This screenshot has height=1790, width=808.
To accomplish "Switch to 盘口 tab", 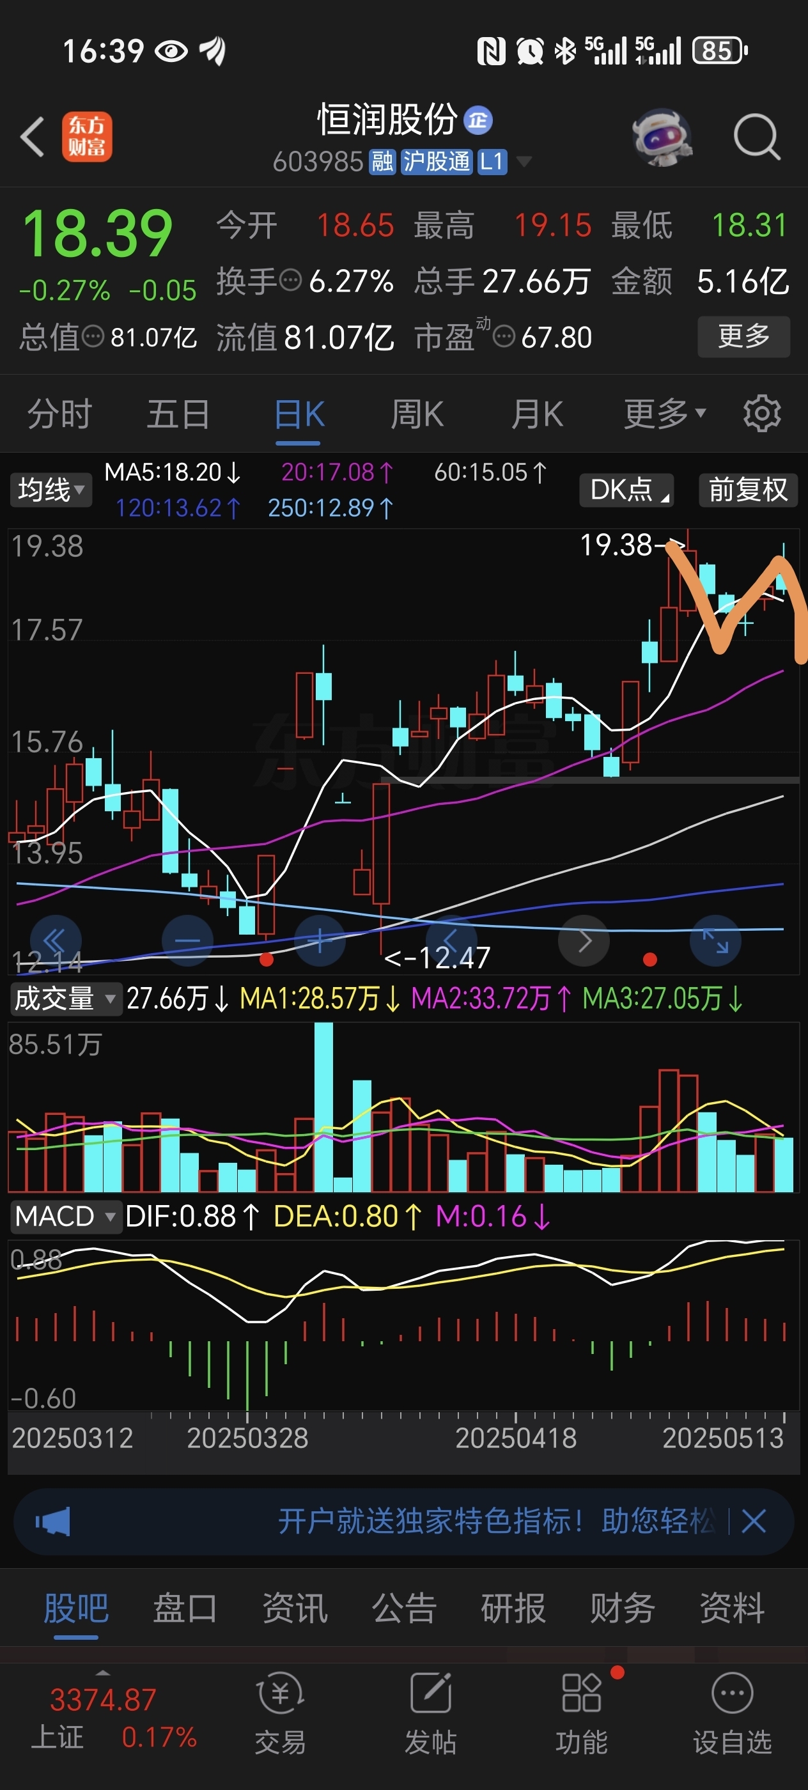I will (185, 1608).
